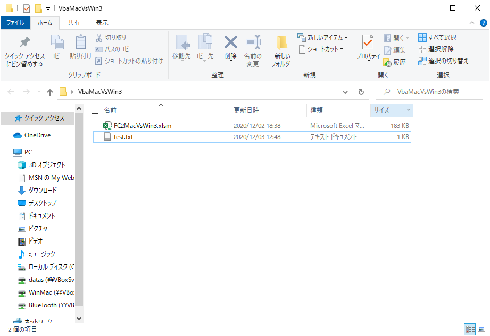This screenshot has width=490, height=336.
Task: Tick the select-all checkbox in the column header
Action: [x=95, y=110]
